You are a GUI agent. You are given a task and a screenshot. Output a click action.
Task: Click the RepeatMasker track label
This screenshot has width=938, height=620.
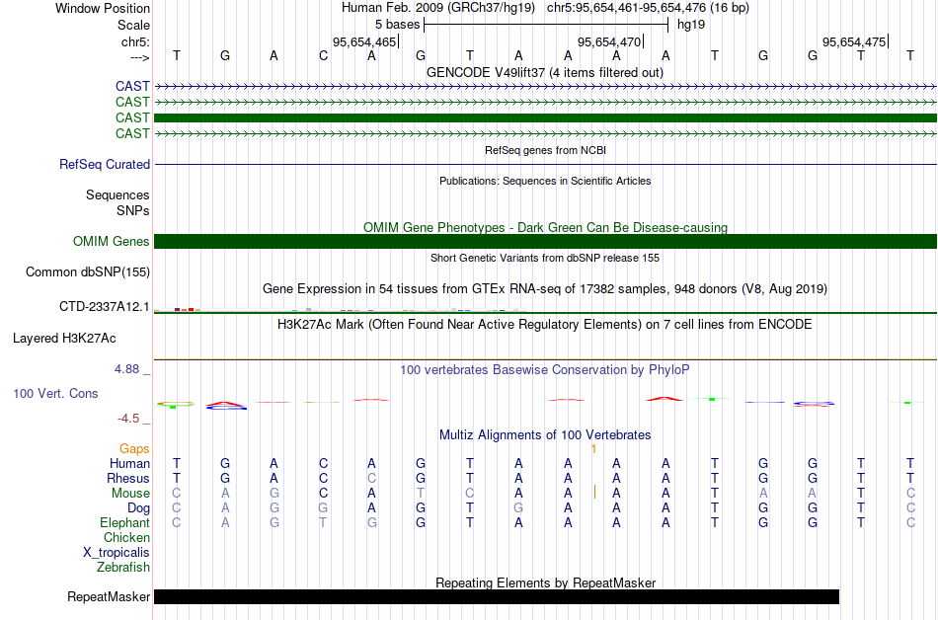109,596
